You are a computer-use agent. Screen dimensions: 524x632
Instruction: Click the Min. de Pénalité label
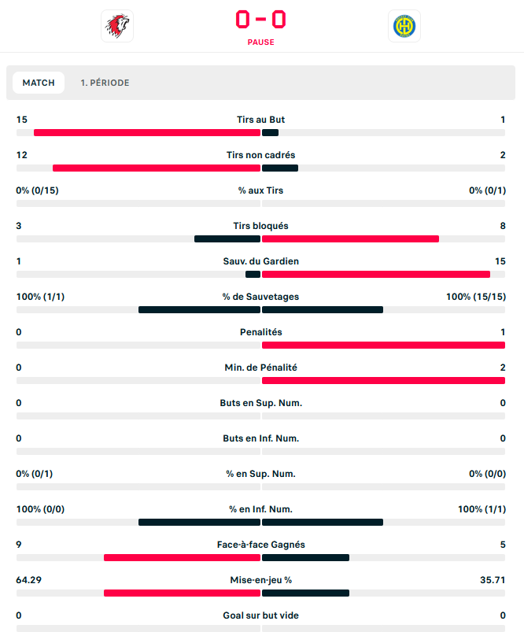tap(260, 368)
